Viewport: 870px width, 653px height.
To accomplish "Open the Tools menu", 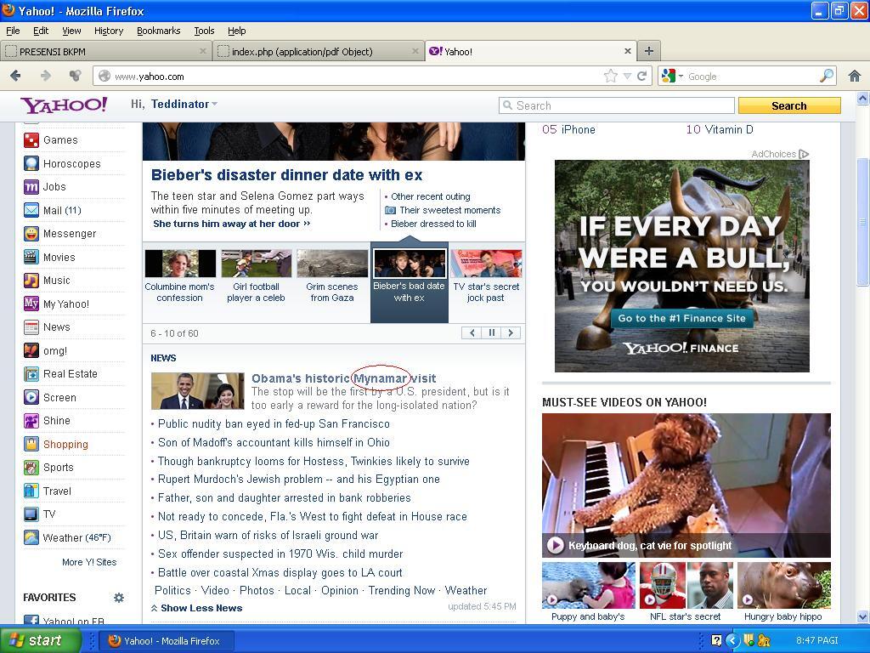I will [204, 31].
